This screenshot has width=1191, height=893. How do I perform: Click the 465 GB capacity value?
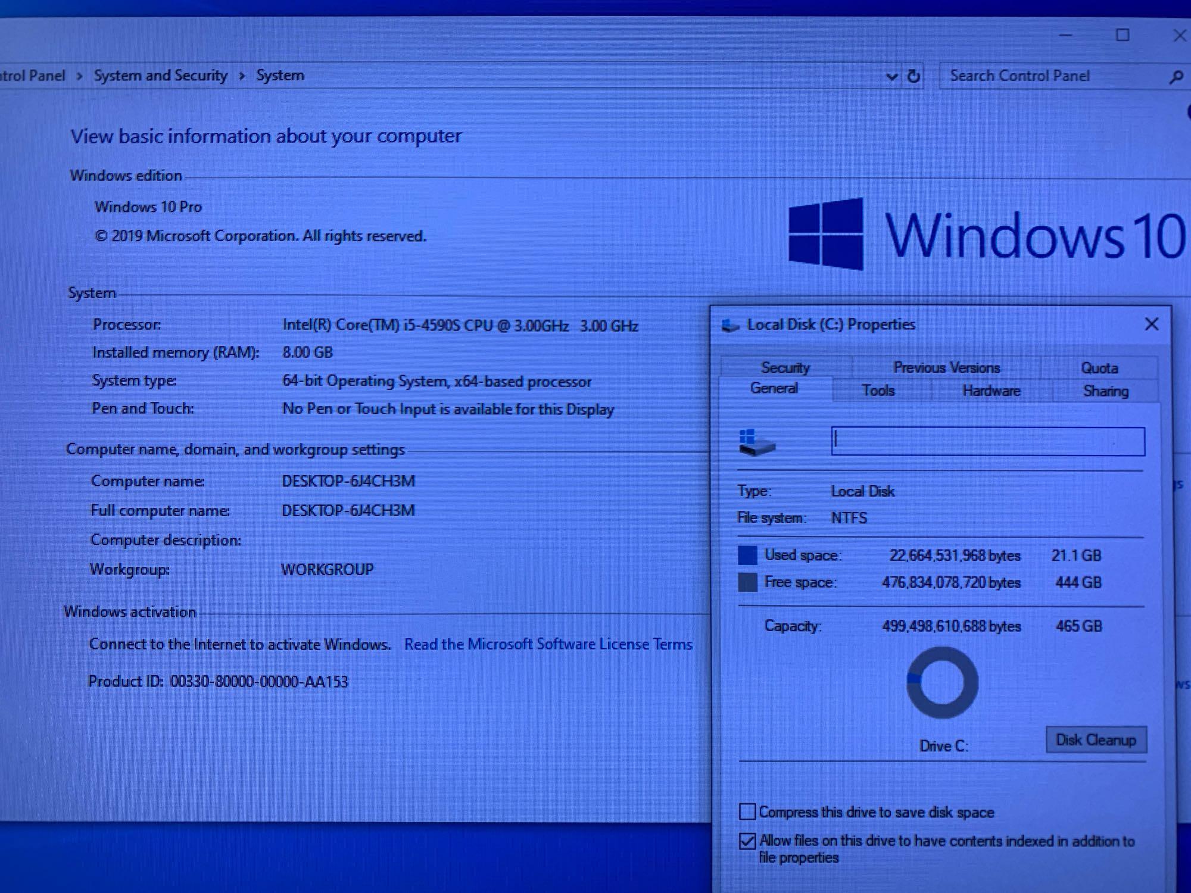coord(1079,626)
